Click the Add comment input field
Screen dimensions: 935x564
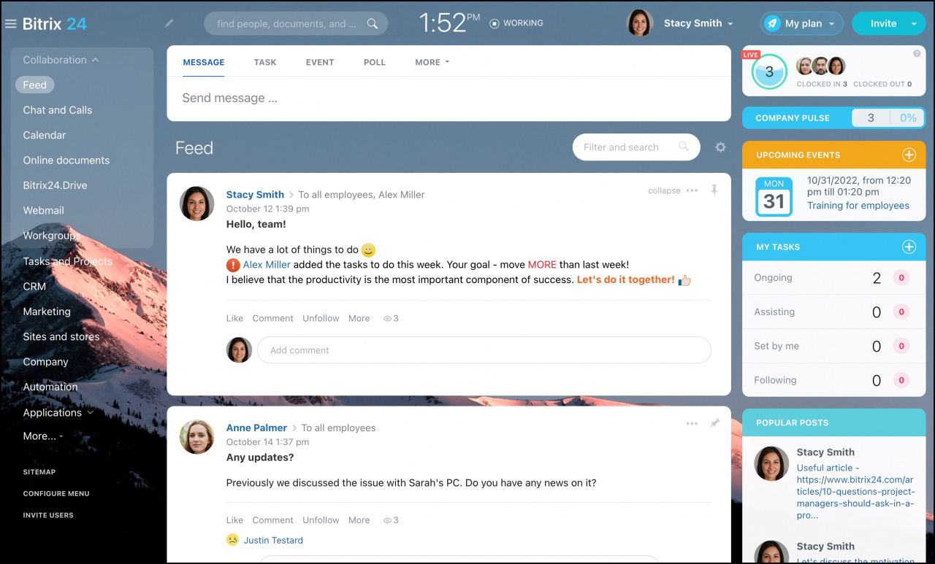coord(484,350)
